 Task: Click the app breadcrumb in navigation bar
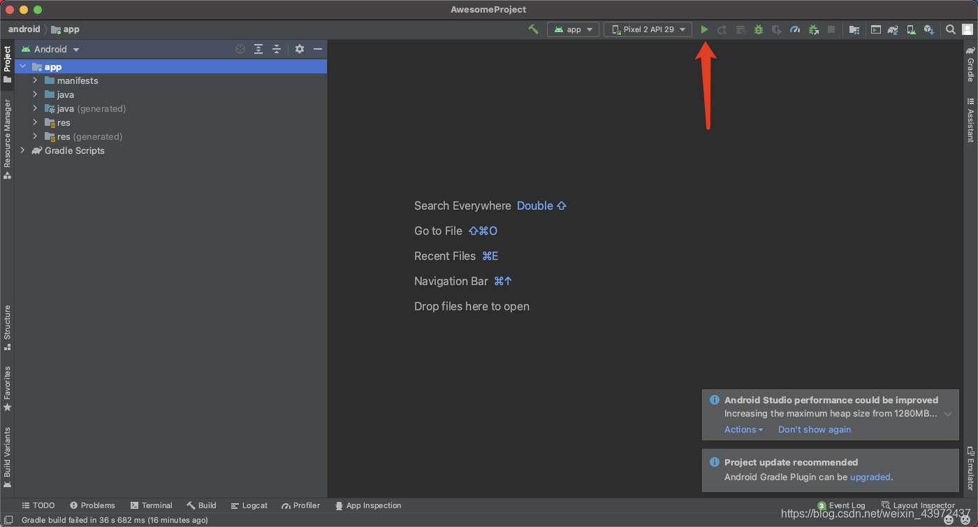tap(66, 29)
